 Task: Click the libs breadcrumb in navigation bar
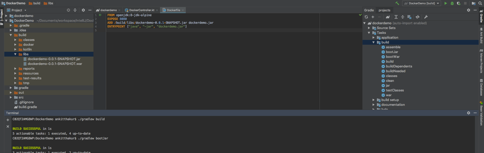coord(49,3)
